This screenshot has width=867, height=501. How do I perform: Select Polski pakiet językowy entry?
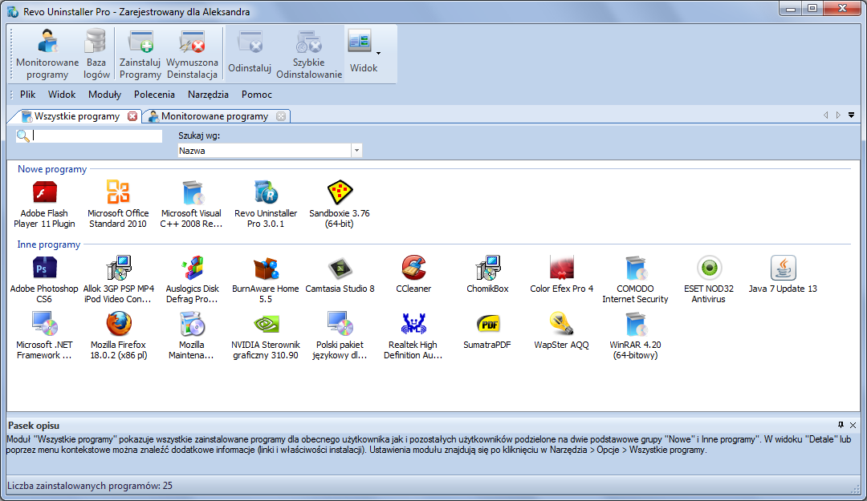point(340,335)
